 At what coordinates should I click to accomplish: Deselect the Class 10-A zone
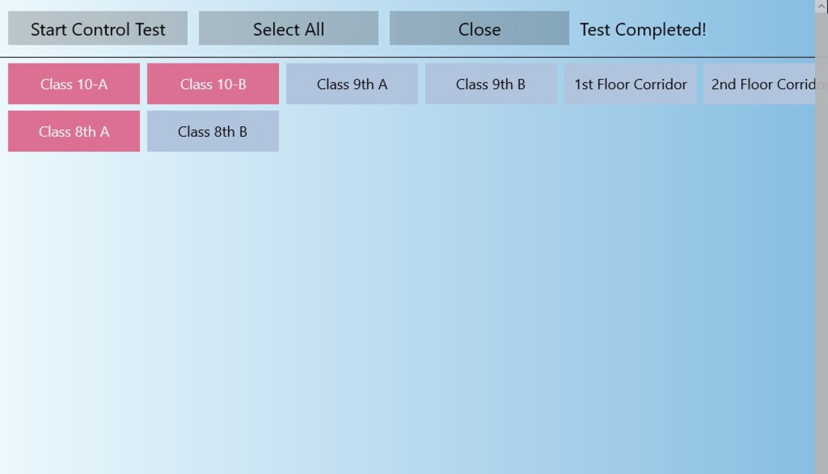coord(74,84)
